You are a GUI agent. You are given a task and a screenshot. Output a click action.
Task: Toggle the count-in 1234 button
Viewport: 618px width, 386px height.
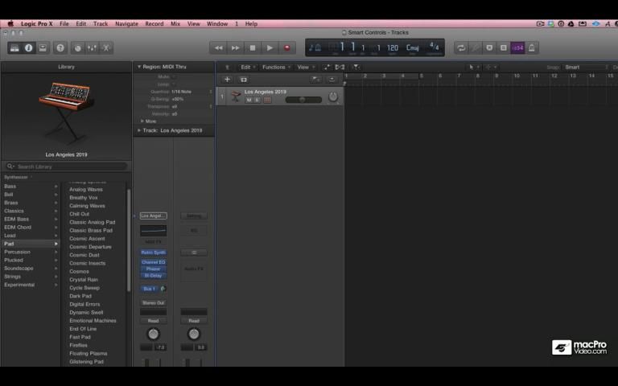pos(517,48)
